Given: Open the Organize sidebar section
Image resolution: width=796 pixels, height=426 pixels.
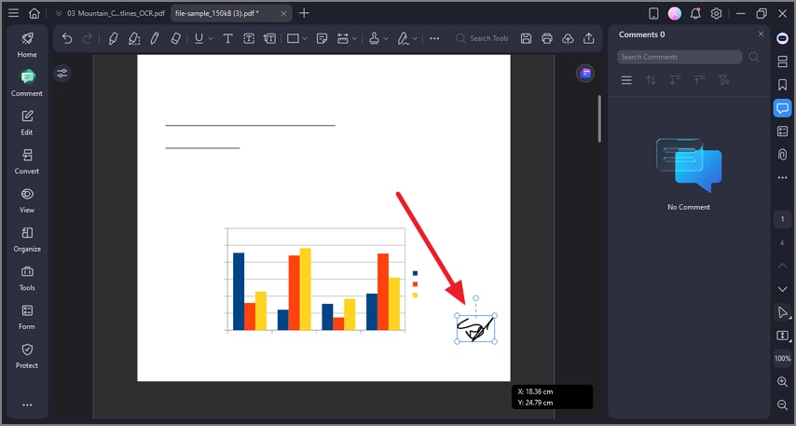Looking at the screenshot, I should point(27,240).
